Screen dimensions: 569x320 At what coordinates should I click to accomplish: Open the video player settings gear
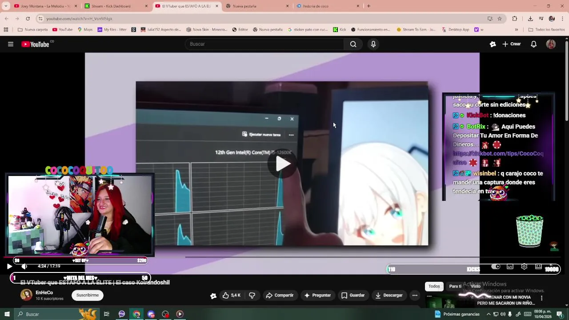(524, 267)
